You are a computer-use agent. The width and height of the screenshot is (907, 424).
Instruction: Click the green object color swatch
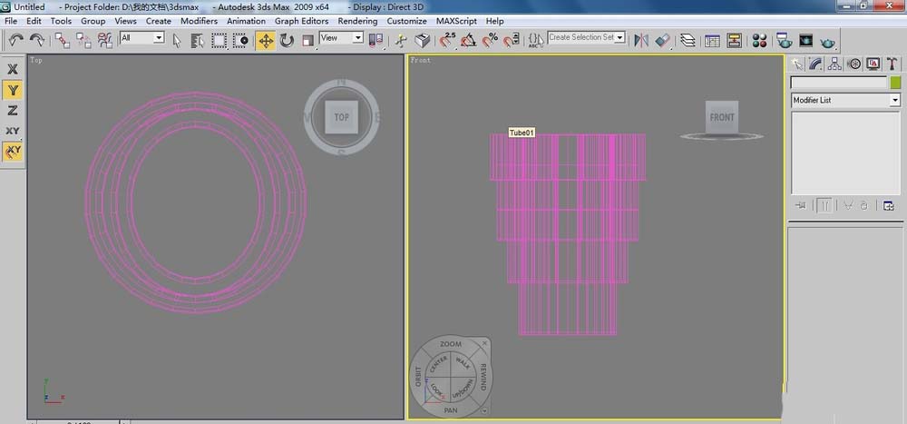[x=895, y=83]
